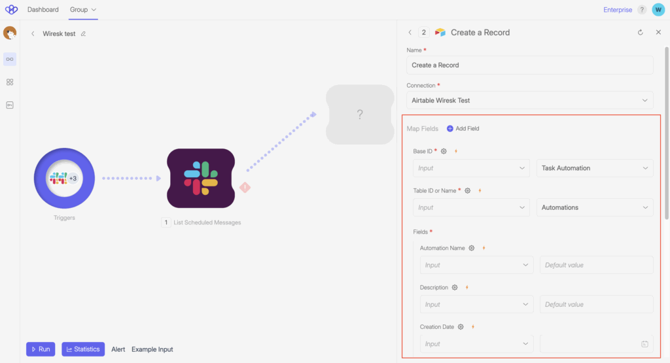670x363 pixels.
Task: Click the Add Field button
Action: (x=463, y=129)
